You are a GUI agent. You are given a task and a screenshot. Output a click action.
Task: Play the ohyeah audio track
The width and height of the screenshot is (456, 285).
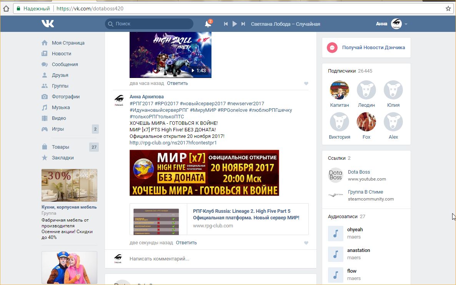tap(335, 234)
